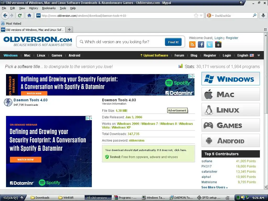
Task: Click the Mac platform banner button
Action: coord(231,94)
